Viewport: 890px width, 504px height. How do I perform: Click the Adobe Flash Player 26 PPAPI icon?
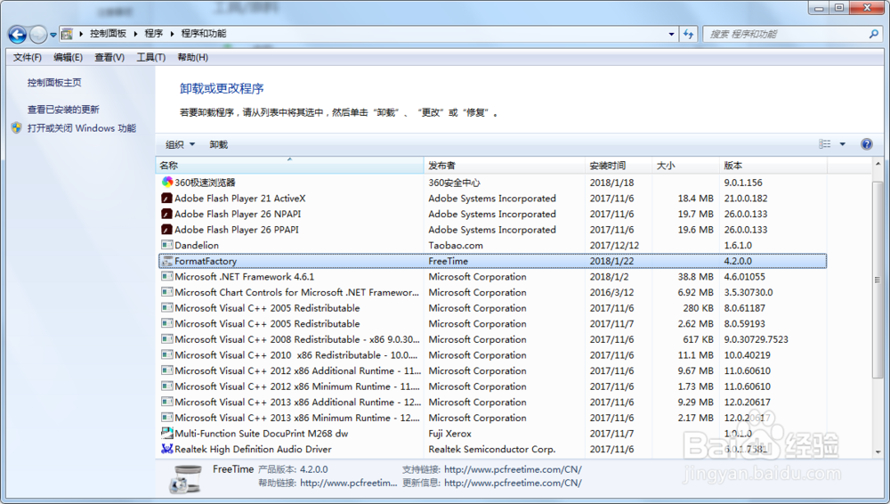(x=167, y=230)
